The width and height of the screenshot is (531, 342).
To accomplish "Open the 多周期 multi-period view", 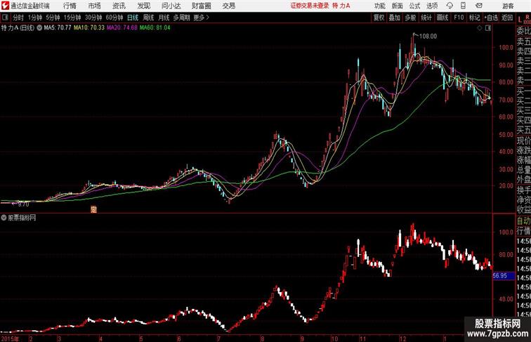I will [x=181, y=18].
